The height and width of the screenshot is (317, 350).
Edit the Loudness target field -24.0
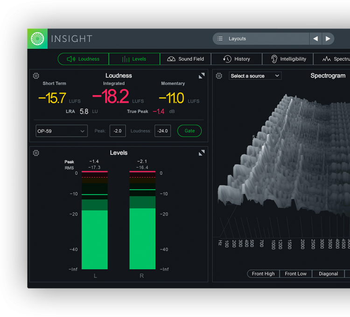[x=163, y=131]
